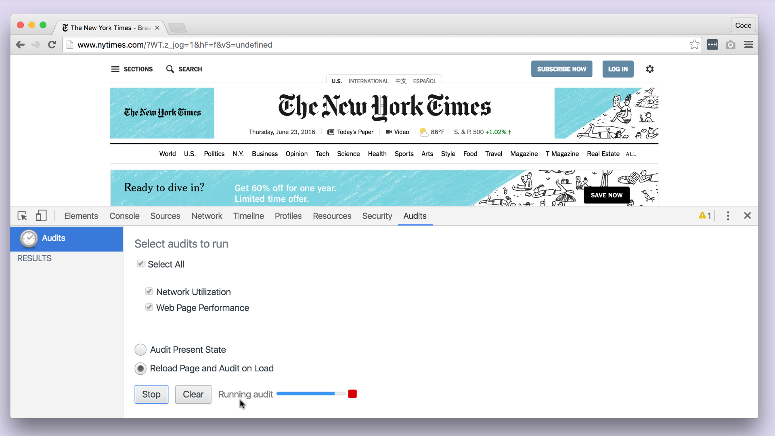
Task: Open DevTools three-dot customize menu
Action: (728, 216)
